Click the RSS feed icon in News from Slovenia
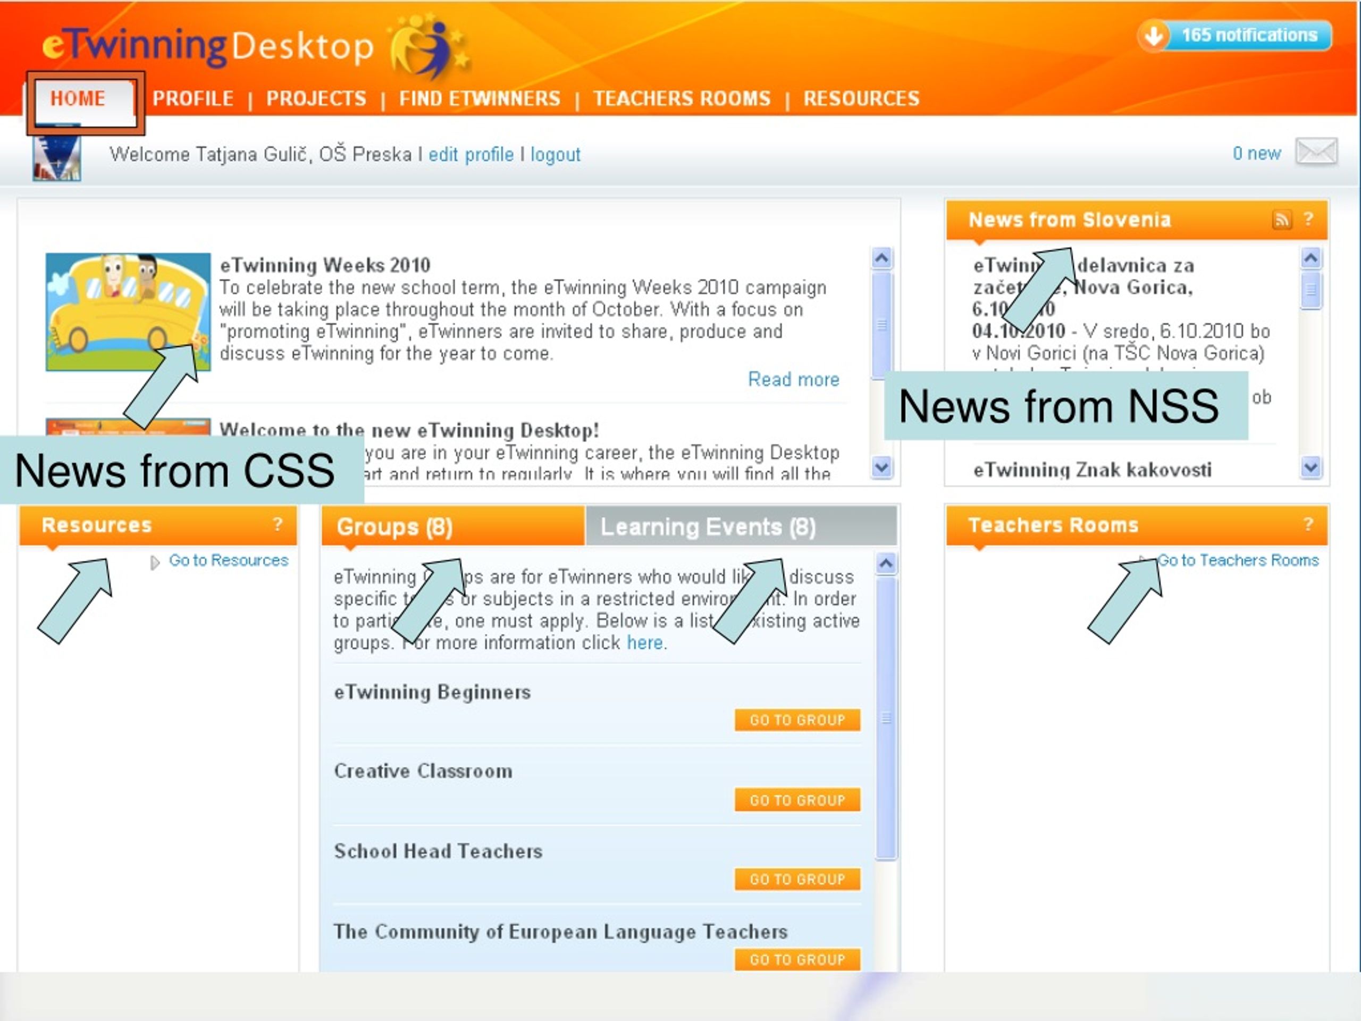Viewport: 1361px width, 1021px height. click(x=1282, y=220)
